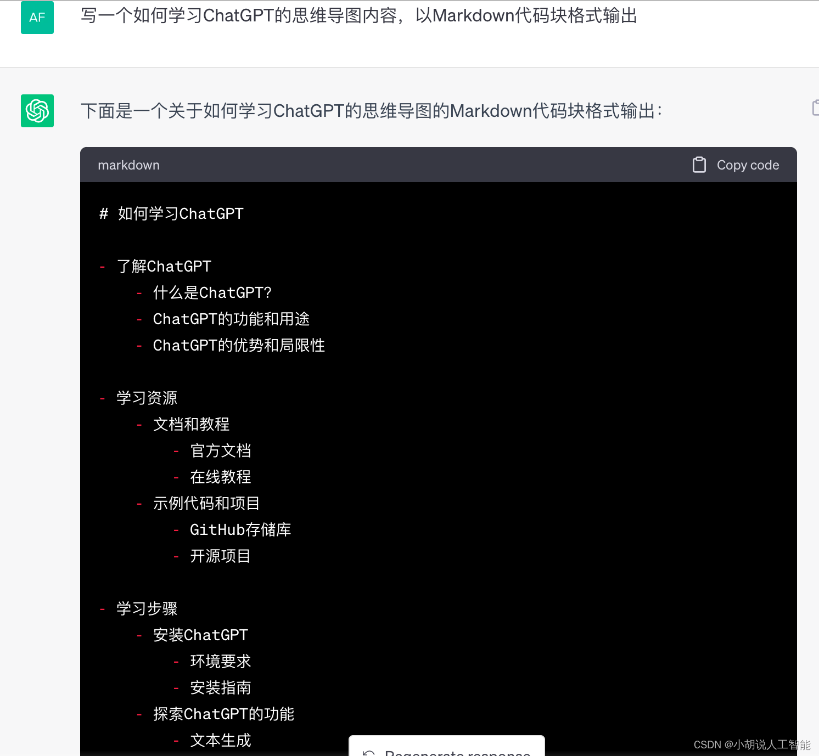Click the response copy icon at far right
This screenshot has height=756, width=819.
(815, 108)
